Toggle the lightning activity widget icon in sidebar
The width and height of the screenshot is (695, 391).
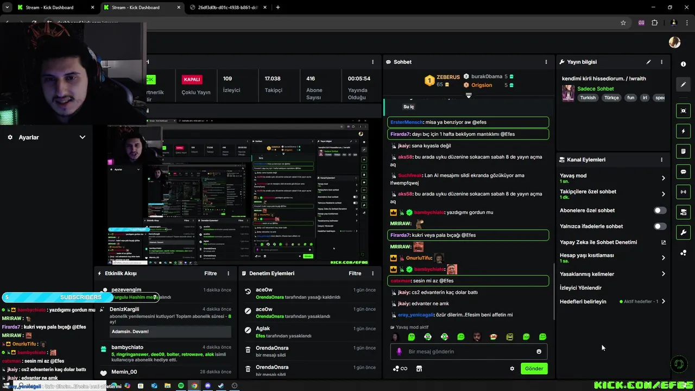click(x=683, y=131)
